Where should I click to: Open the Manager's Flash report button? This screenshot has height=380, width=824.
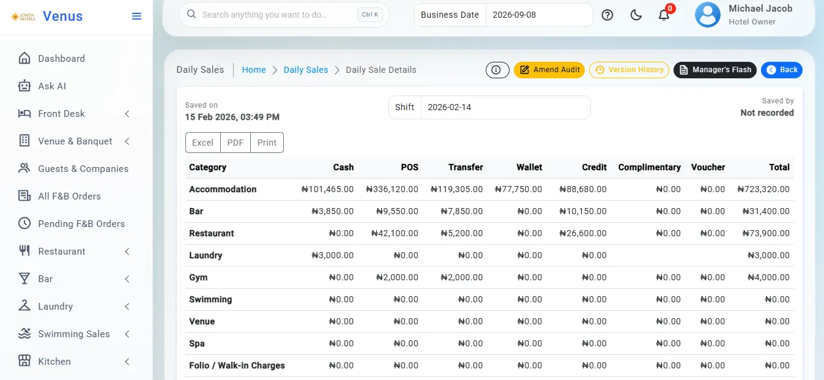click(x=715, y=70)
